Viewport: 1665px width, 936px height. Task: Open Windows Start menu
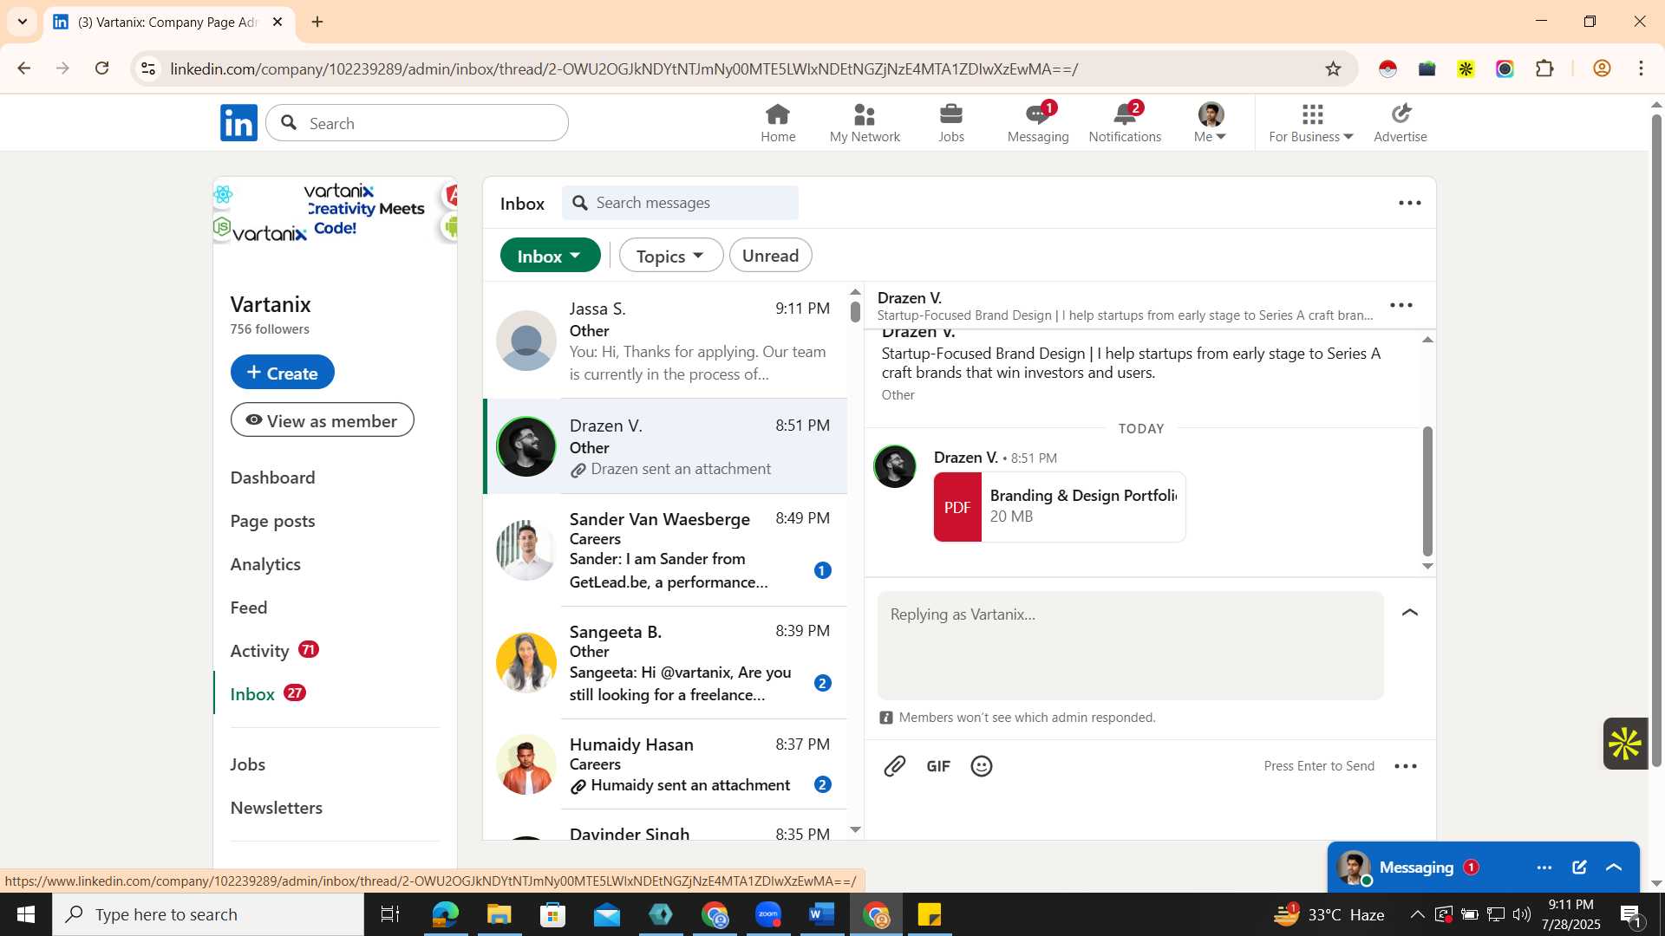click(x=26, y=914)
